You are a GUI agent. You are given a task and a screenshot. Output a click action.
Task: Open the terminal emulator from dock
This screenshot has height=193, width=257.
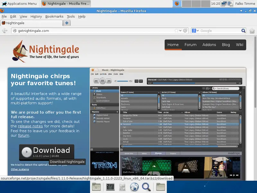tap(110, 187)
